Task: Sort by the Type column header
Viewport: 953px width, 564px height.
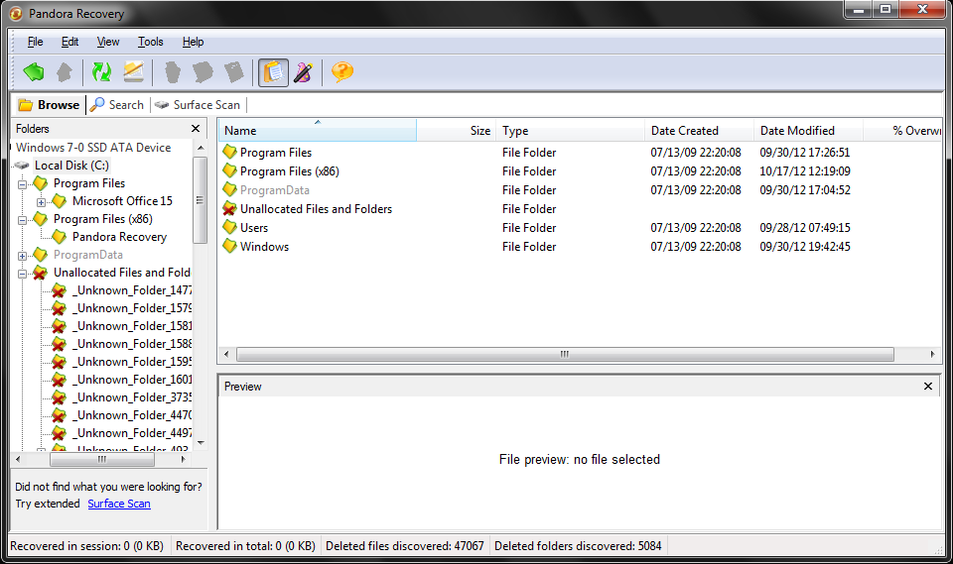Action: pyautogui.click(x=570, y=130)
